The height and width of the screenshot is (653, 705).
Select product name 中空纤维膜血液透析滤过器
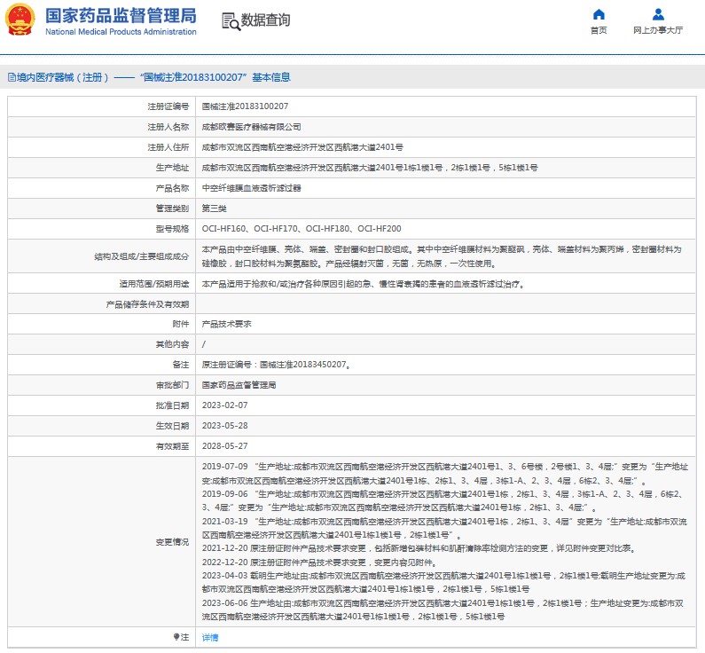[251, 188]
